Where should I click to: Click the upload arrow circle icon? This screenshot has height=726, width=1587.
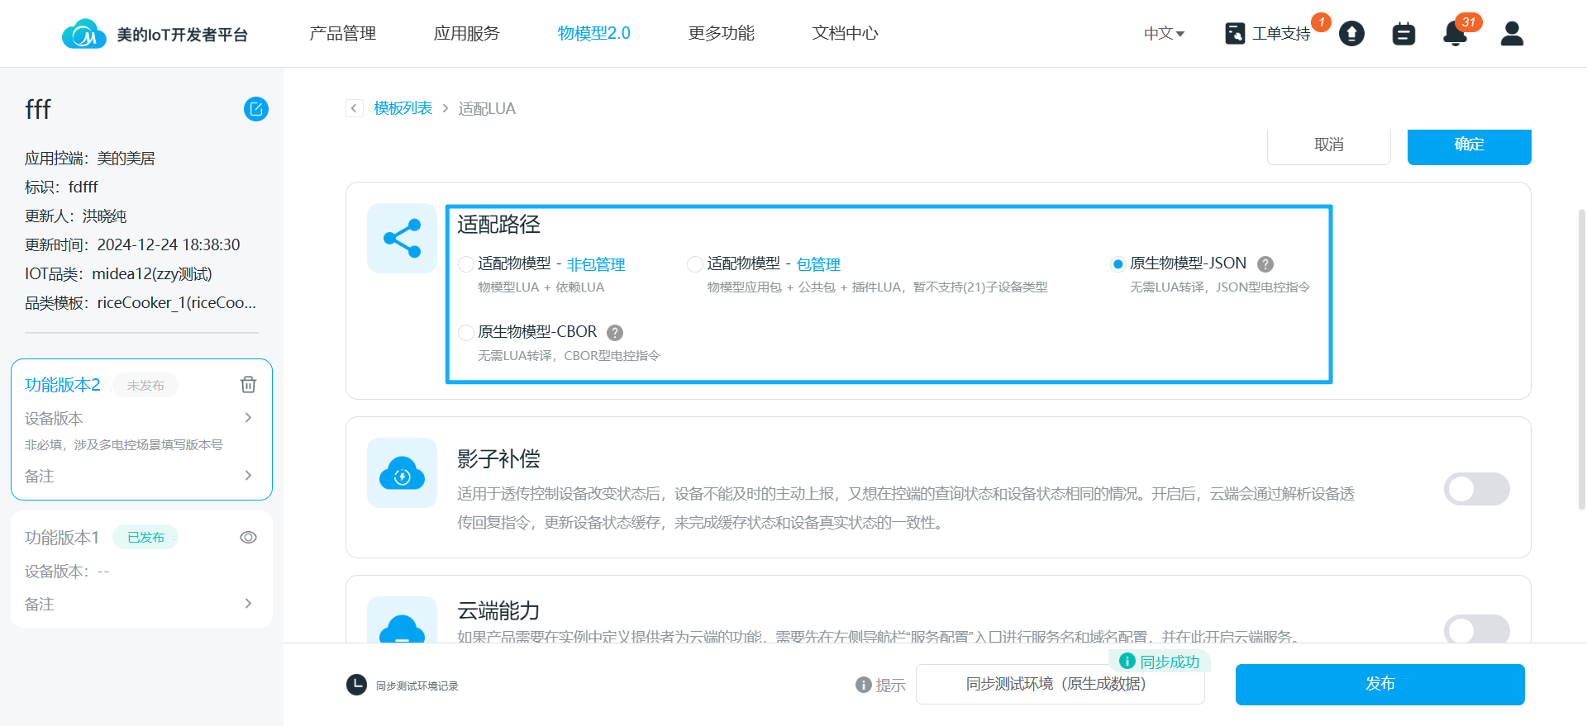1351,34
